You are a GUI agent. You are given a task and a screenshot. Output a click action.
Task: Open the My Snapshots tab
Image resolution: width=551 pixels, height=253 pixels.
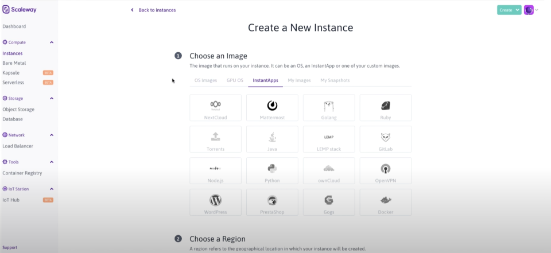pyautogui.click(x=335, y=80)
